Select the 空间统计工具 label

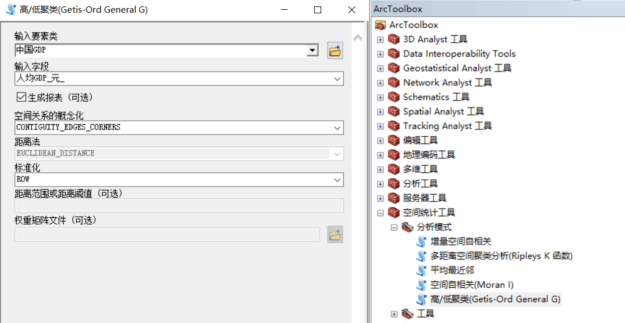point(429,212)
